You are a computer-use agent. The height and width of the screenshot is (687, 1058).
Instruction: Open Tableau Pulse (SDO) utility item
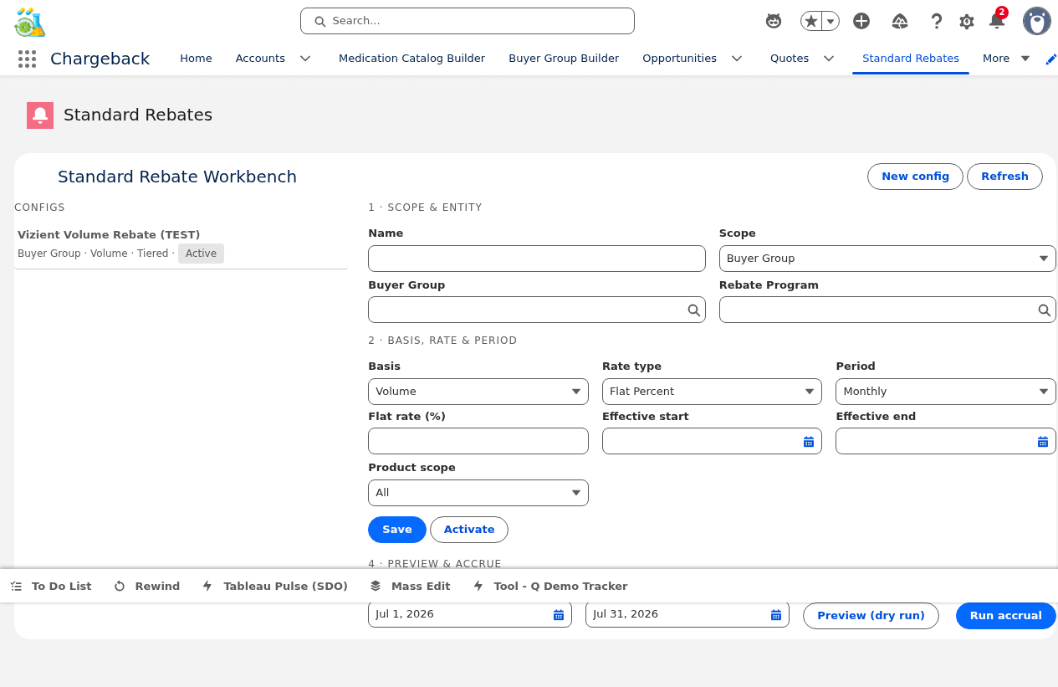(275, 586)
